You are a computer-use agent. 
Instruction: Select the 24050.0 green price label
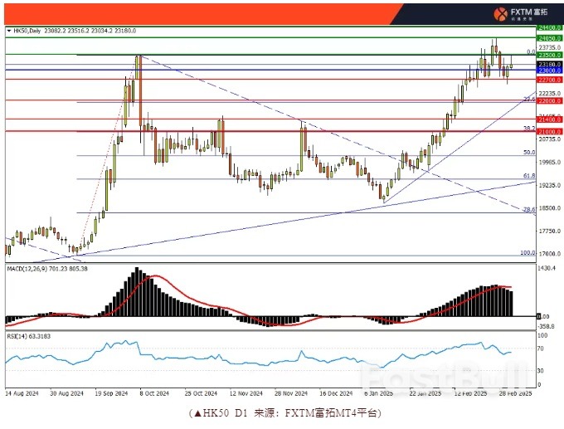point(547,37)
